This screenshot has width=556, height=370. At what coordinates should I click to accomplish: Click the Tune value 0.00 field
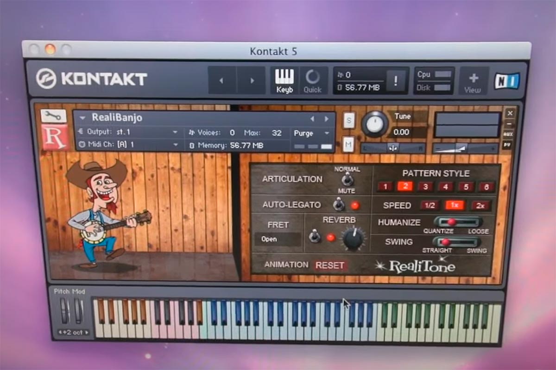[401, 132]
